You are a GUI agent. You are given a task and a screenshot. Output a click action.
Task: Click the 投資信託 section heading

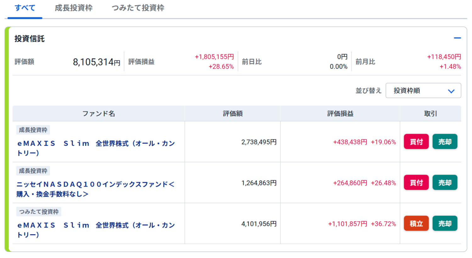point(30,39)
